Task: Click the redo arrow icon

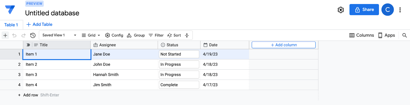Action: pyautogui.click(x=24, y=35)
